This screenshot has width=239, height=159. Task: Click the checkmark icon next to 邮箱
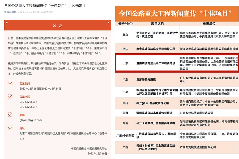[10, 115]
